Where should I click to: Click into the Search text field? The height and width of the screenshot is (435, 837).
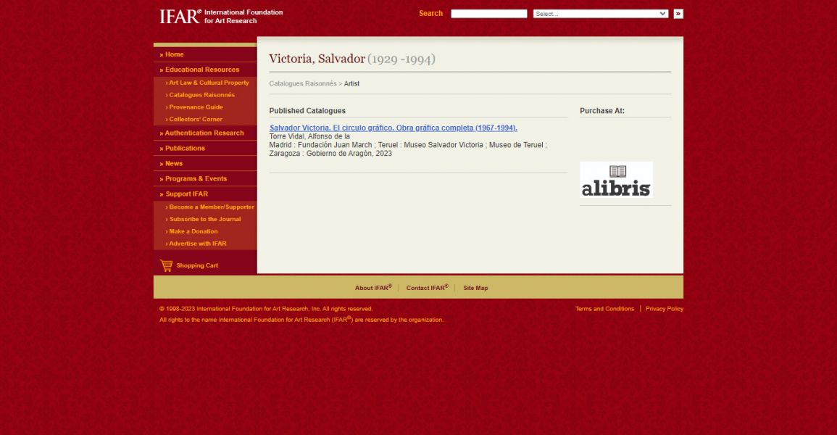coord(488,14)
